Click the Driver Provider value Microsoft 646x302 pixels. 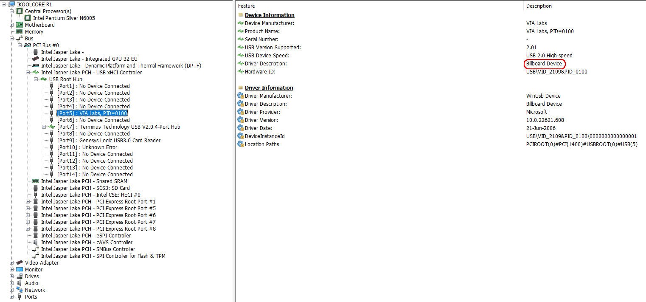click(536, 112)
